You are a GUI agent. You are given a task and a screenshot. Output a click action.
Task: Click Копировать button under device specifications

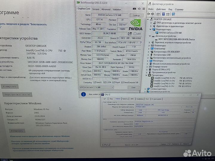click(10, 86)
